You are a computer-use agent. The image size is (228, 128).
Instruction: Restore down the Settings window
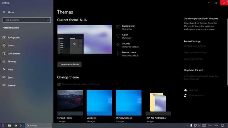tap(216, 2)
